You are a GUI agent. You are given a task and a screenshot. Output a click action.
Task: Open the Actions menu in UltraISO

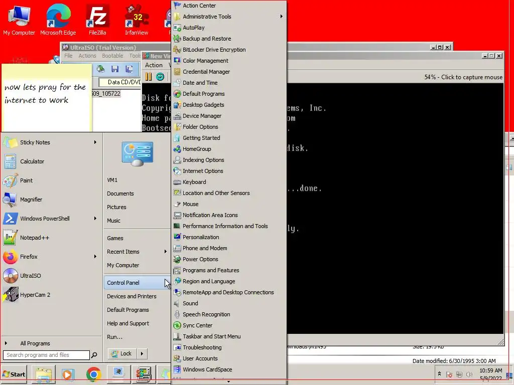(87, 56)
